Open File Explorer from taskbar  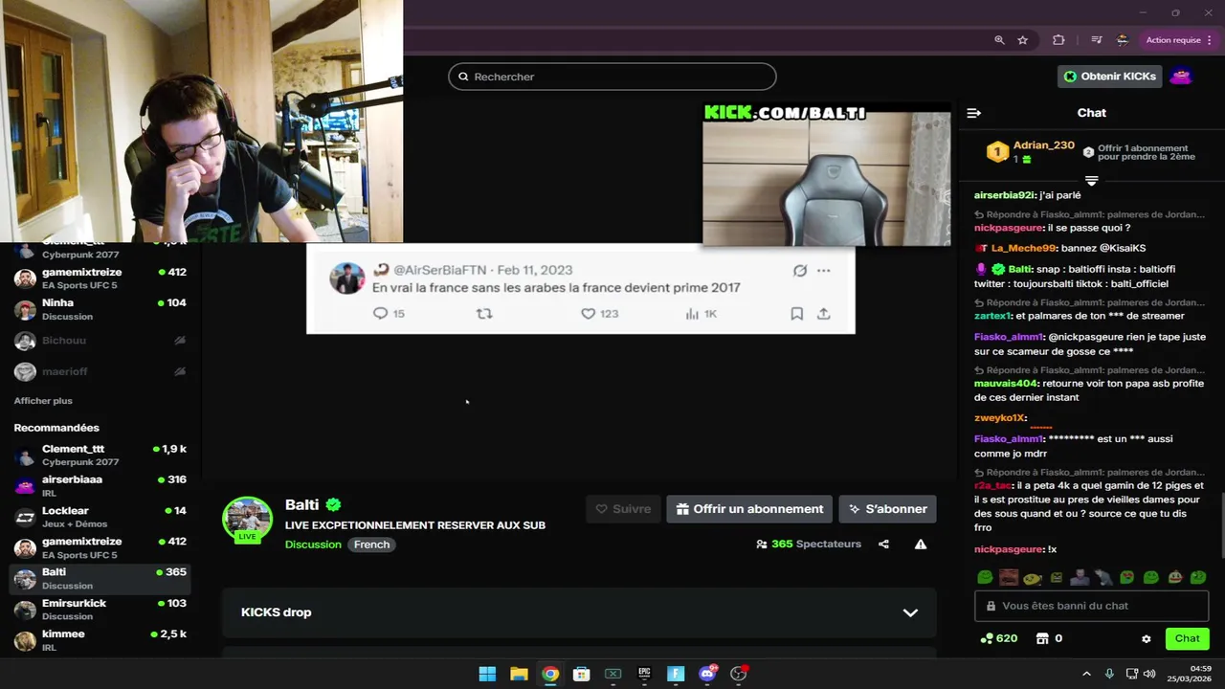519,674
